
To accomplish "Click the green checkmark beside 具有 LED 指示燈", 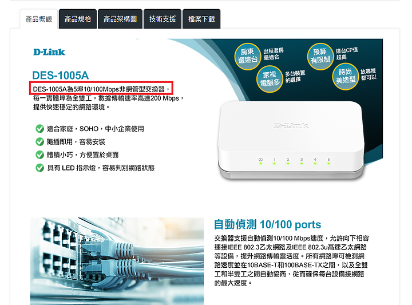I will pos(39,168).
